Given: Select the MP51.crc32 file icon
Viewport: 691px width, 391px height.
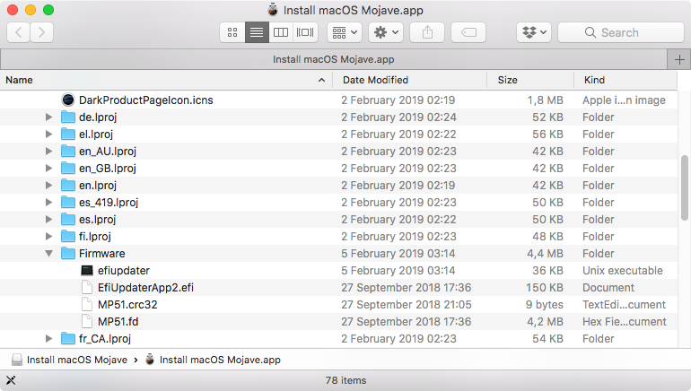Looking at the screenshot, I should point(87,305).
